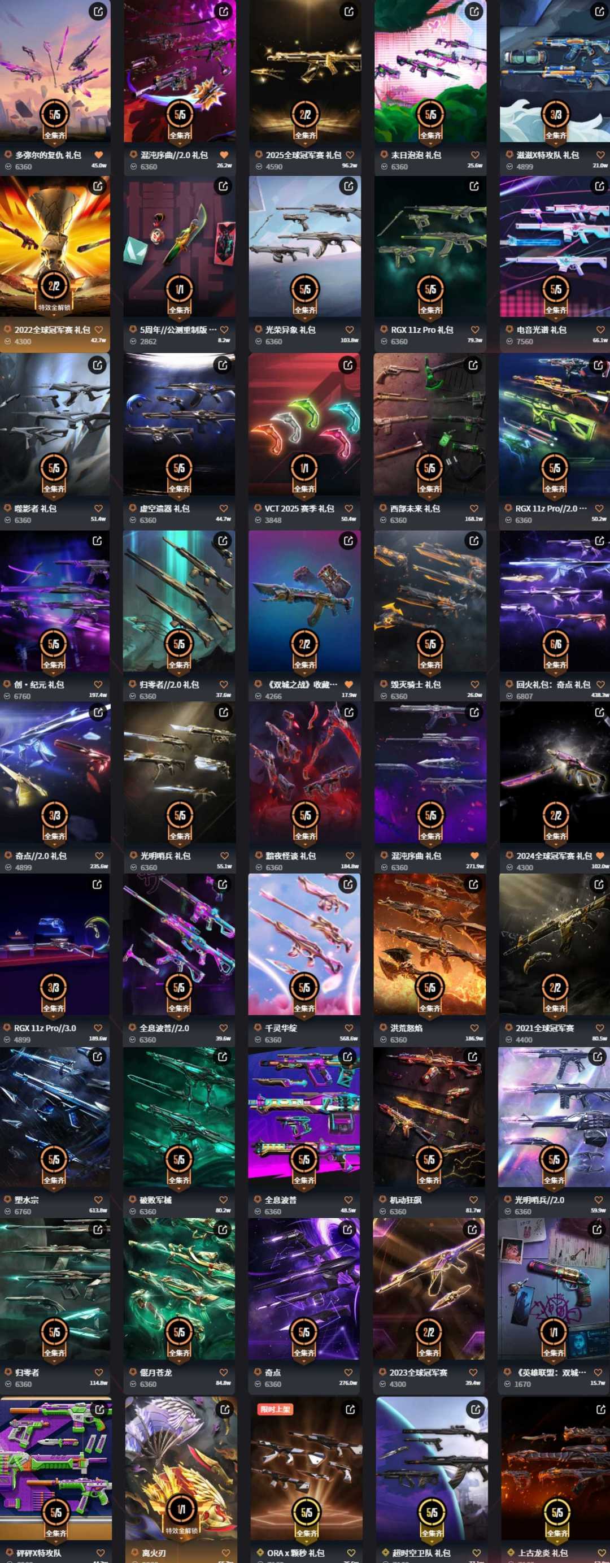Unfavorite 多弥尔的复仇 礼包 via heart
The height and width of the screenshot is (1563, 610).
[x=98, y=155]
